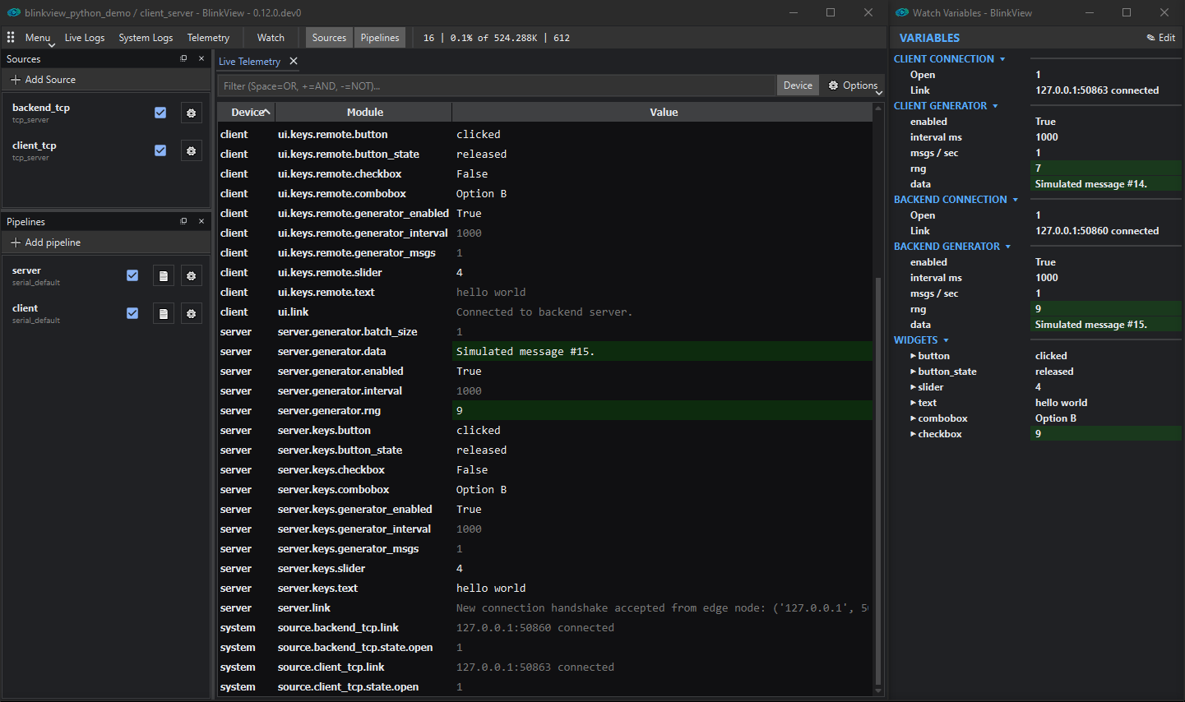Viewport: 1185px width, 702px height.
Task: Click the telemetry table vertical scrollbar
Action: (x=877, y=480)
